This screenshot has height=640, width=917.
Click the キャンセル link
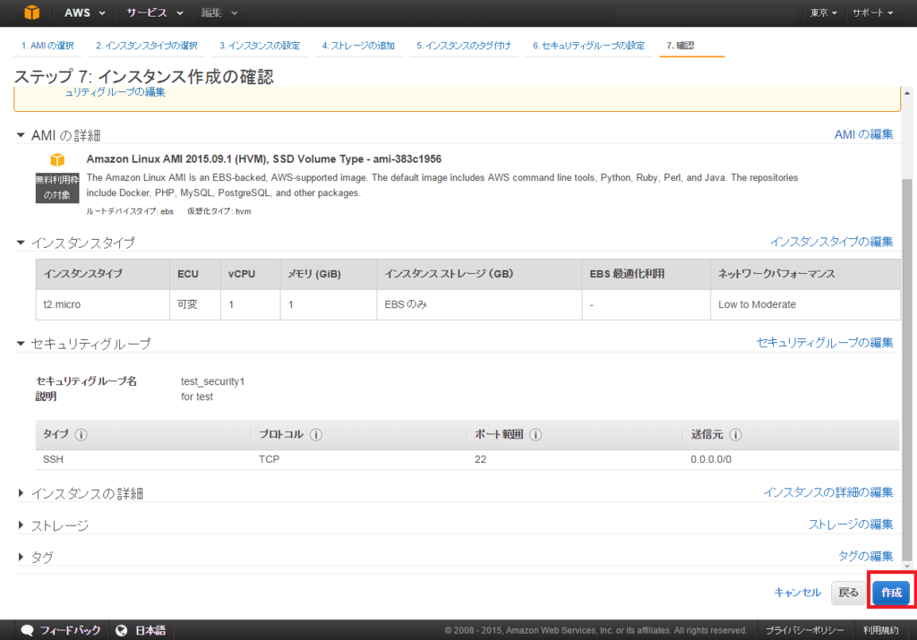click(x=797, y=593)
